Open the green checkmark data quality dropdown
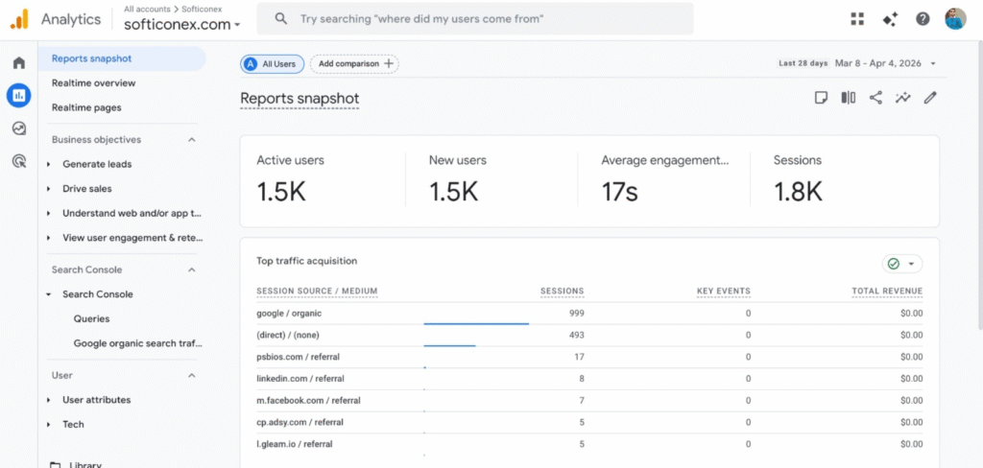 pos(901,264)
